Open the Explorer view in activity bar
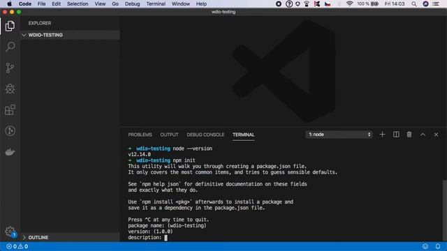This screenshot has height=251, width=447. click(10, 26)
